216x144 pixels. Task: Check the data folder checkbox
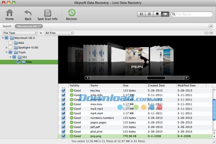(x=10, y=43)
